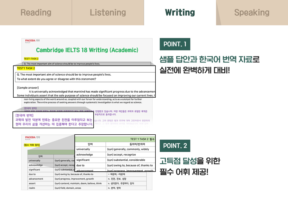Click the '단어' column header in the zoomed table
Image resolution: width=288 pixels, height=203 pixels.
click(x=90, y=144)
